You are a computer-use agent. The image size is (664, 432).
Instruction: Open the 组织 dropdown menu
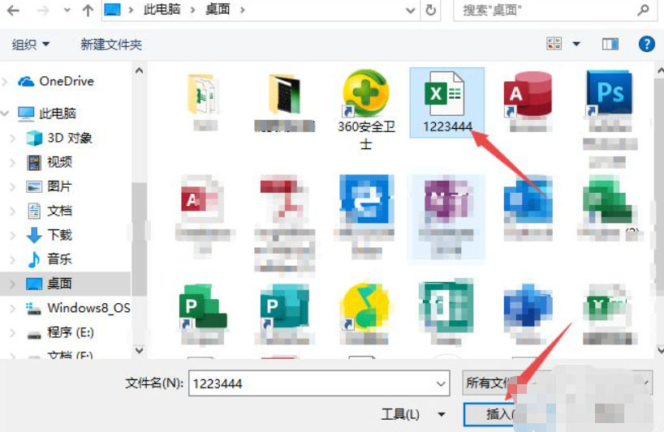pyautogui.click(x=31, y=44)
